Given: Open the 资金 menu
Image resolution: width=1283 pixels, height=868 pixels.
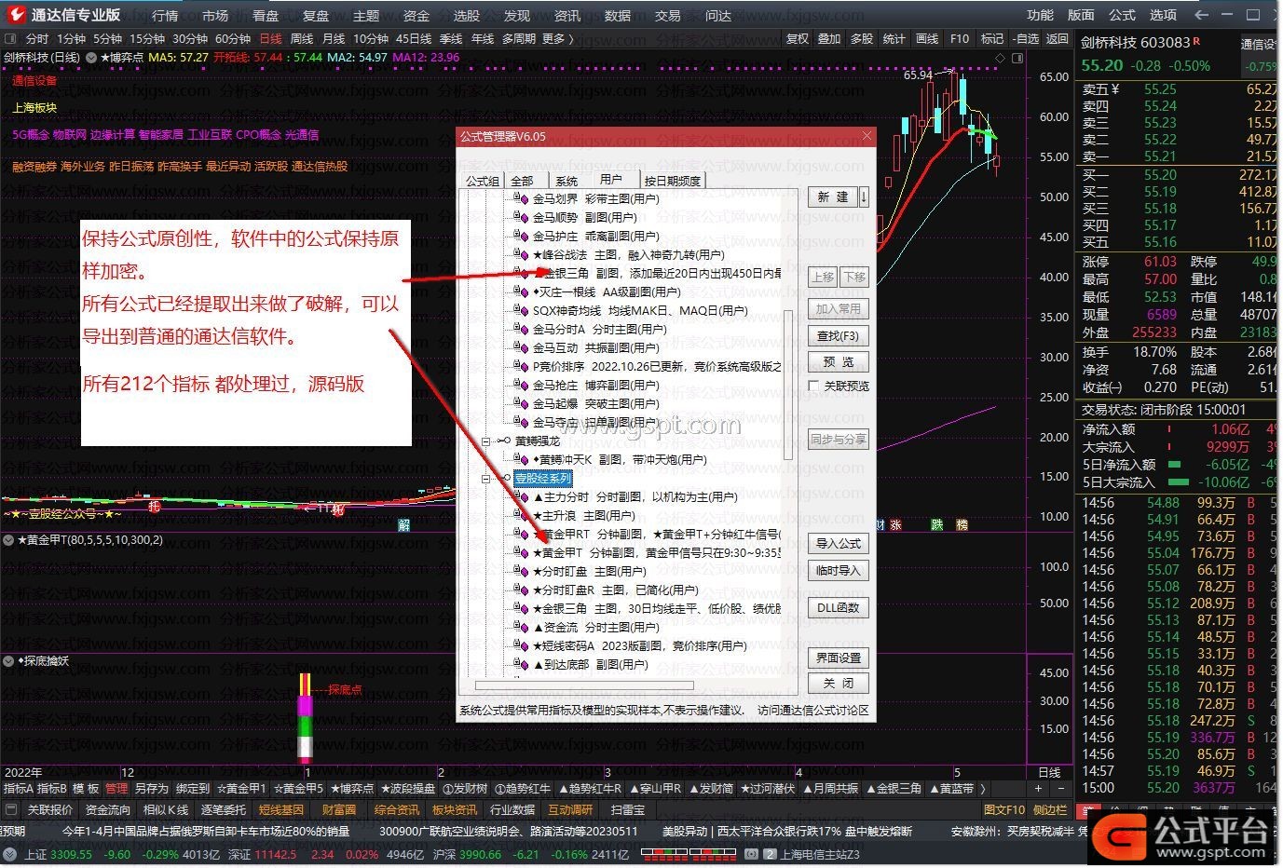Looking at the screenshot, I should click(x=416, y=15).
